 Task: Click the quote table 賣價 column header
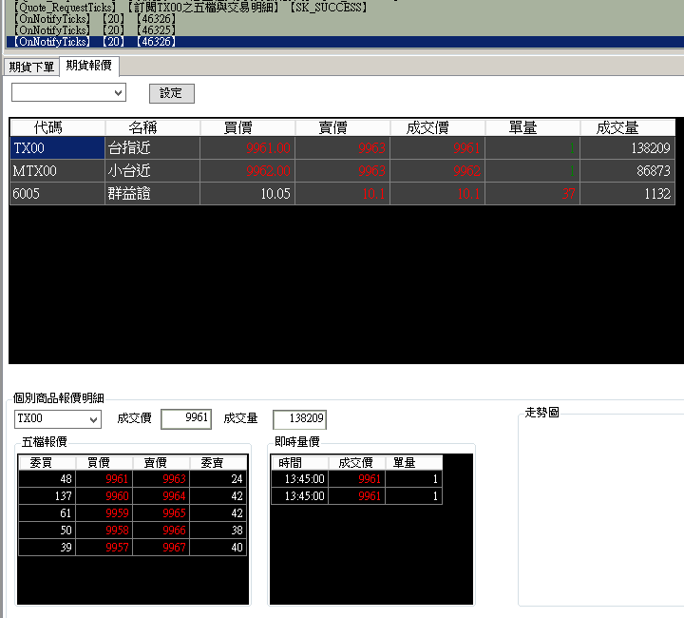342,127
